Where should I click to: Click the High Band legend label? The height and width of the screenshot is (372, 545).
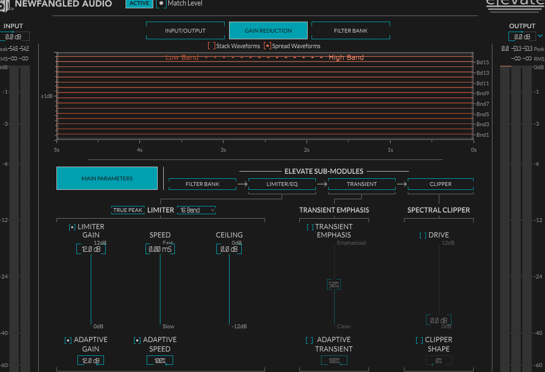pyautogui.click(x=346, y=58)
